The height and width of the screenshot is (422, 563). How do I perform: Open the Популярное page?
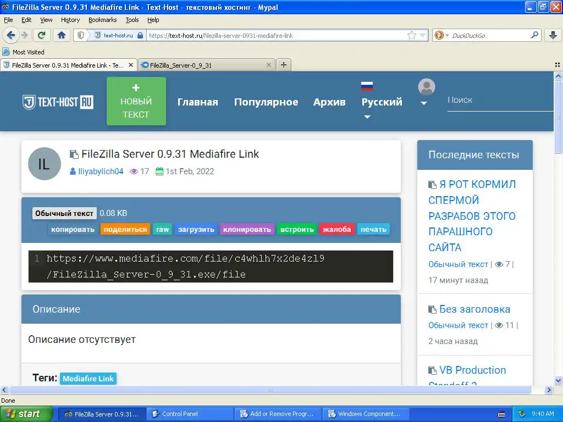[266, 102]
